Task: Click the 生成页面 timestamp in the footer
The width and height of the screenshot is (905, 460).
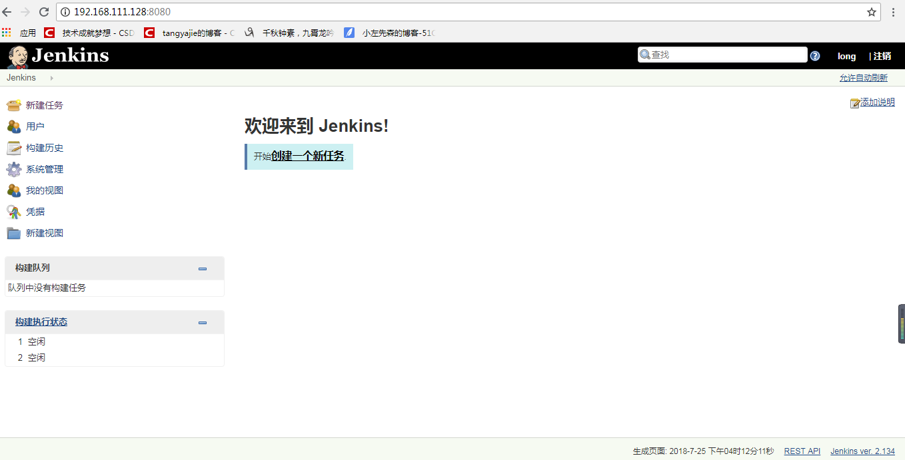Action: 703,451
